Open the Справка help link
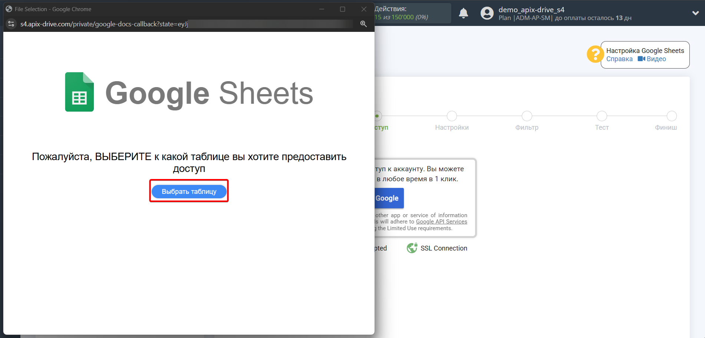The image size is (705, 338). pos(619,59)
